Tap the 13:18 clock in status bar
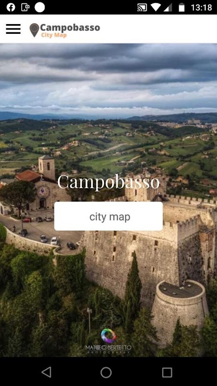Image resolution: width=217 pixels, height=386 pixels. [x=201, y=7]
